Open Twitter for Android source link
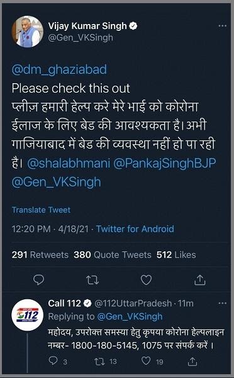234x378 pixels. pos(135,229)
